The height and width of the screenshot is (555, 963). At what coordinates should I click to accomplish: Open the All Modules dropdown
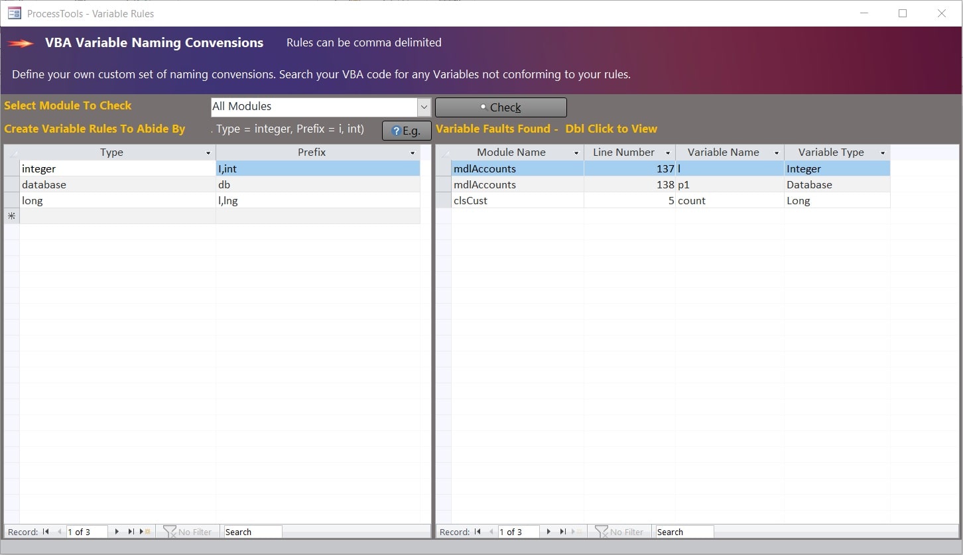coord(424,107)
